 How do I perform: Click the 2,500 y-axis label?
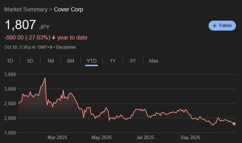[x=10, y=104]
